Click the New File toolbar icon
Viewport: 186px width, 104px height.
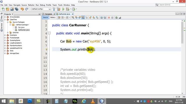coord(3,9)
